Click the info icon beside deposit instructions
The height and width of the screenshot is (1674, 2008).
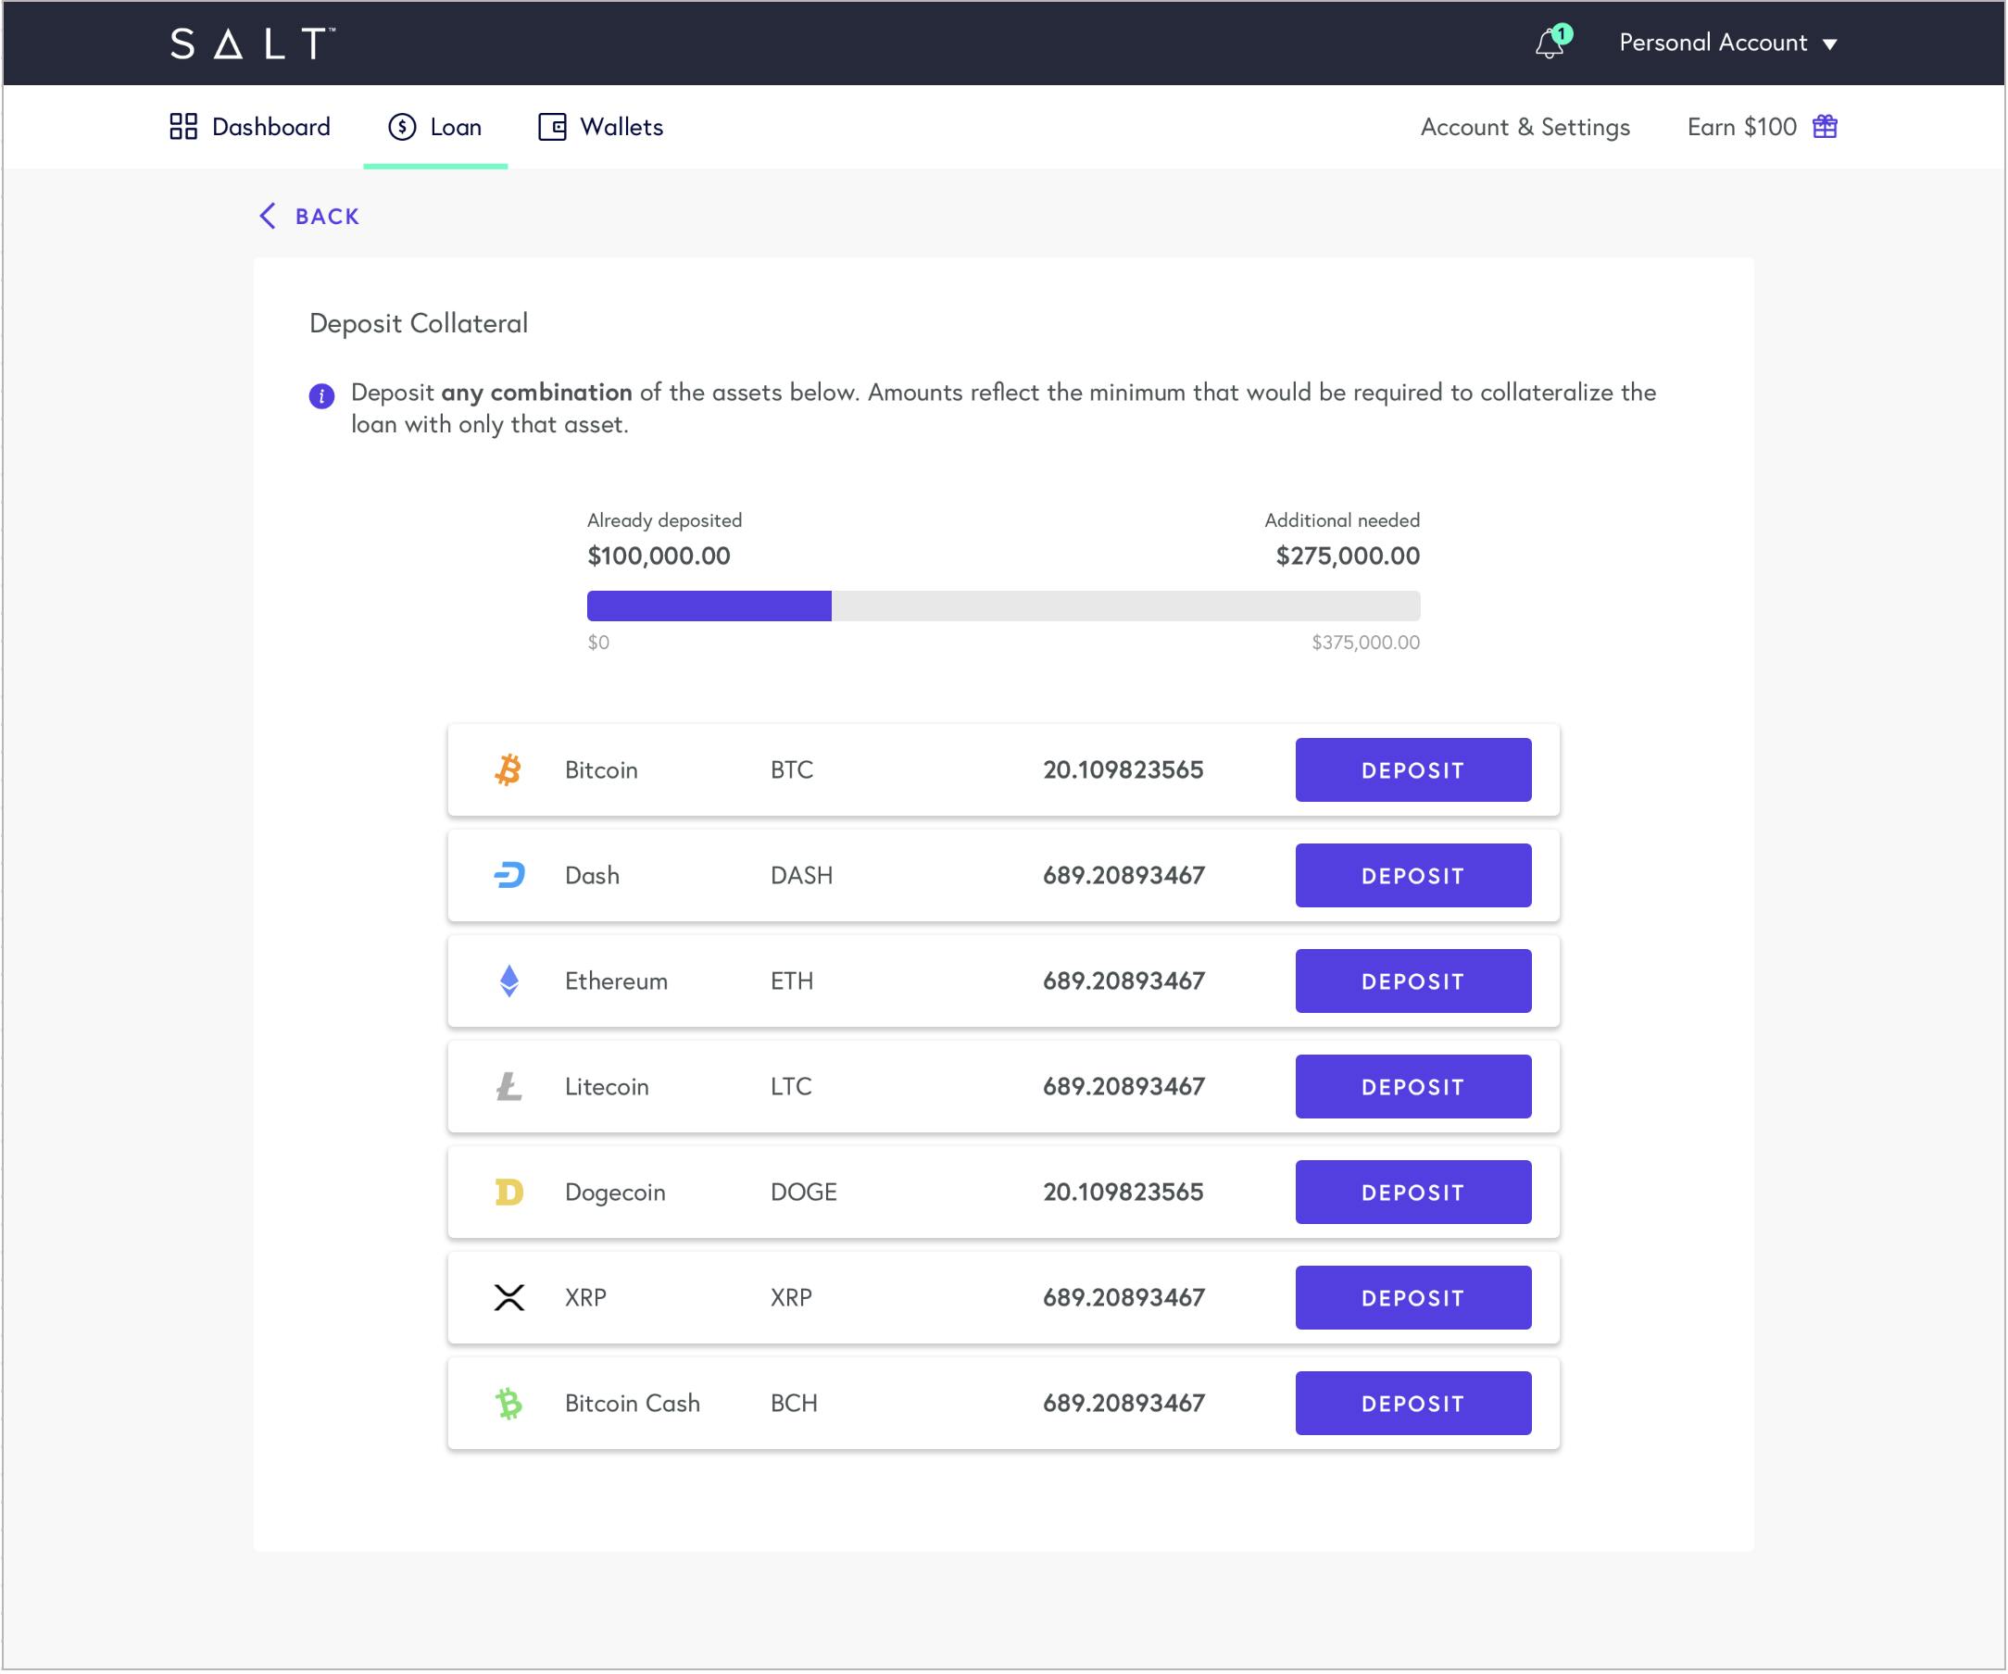322,395
